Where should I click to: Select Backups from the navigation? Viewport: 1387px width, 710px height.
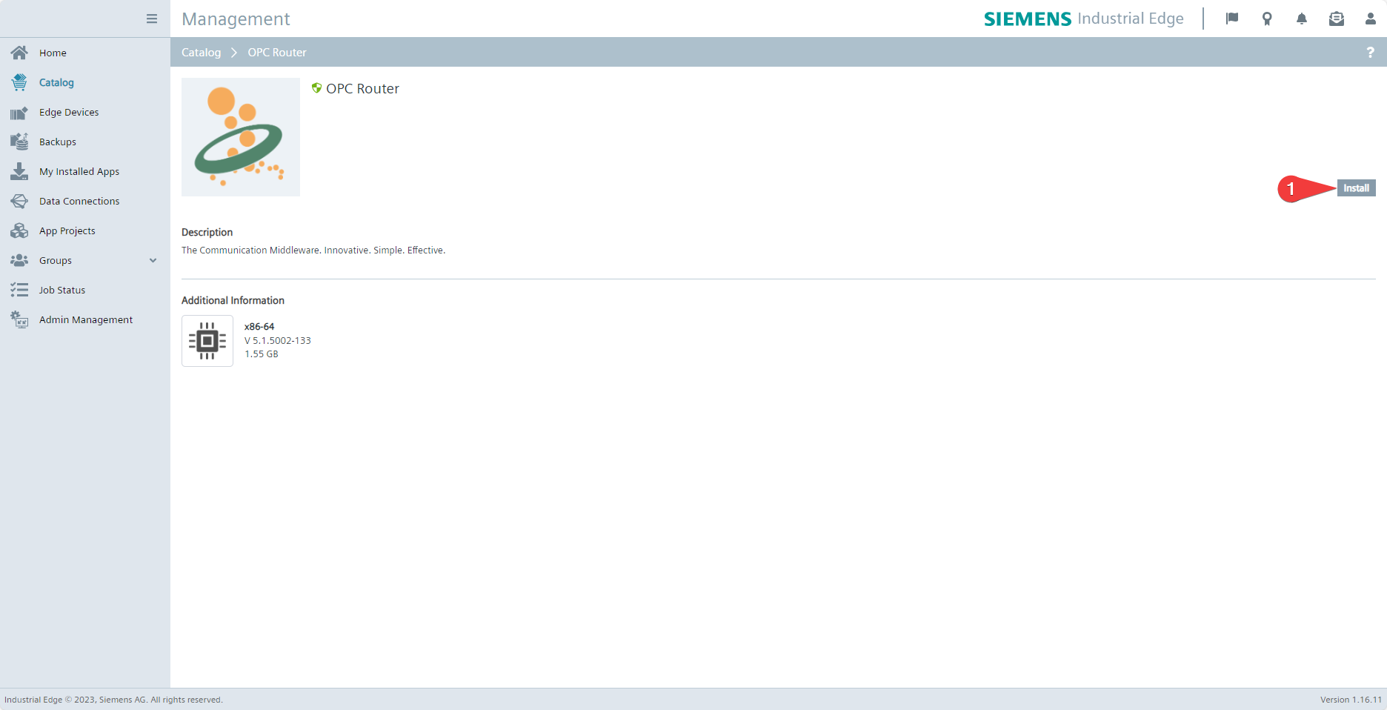point(58,142)
